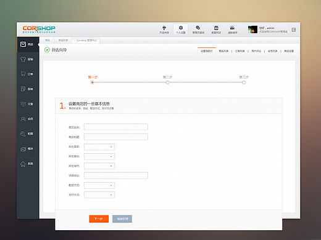Open the 报表 document item in sidebar
The width and height of the screenshot is (321, 240).
(x=28, y=89)
